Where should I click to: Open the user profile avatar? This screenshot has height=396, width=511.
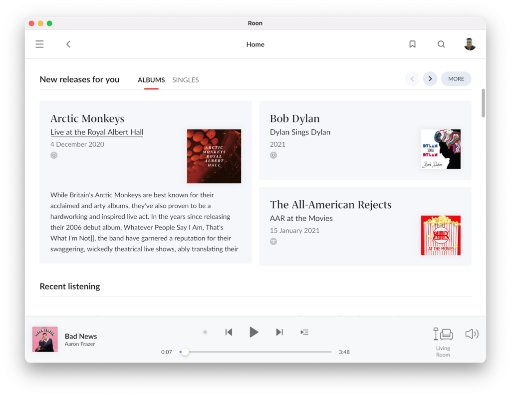pos(470,44)
